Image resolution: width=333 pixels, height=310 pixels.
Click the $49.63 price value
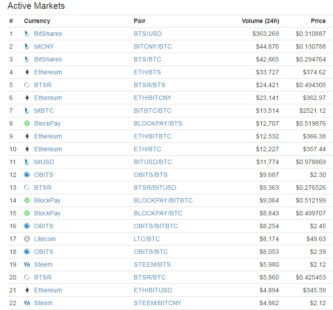[x=316, y=239]
